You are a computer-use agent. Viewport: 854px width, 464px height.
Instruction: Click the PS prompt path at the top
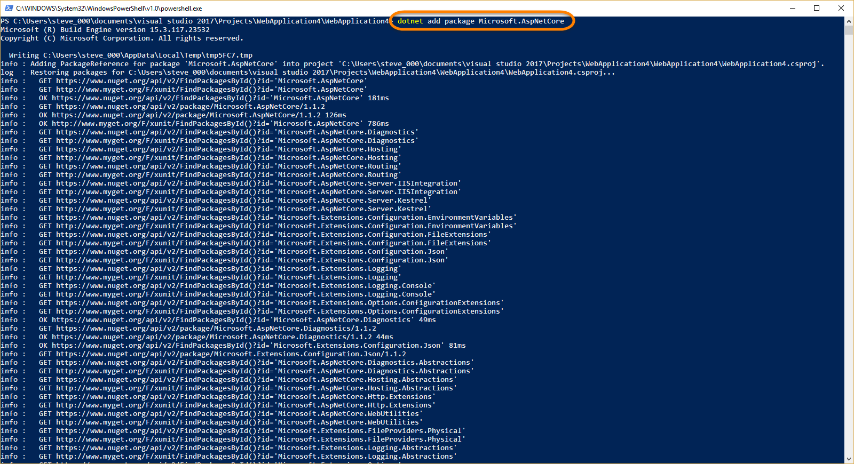(x=195, y=21)
